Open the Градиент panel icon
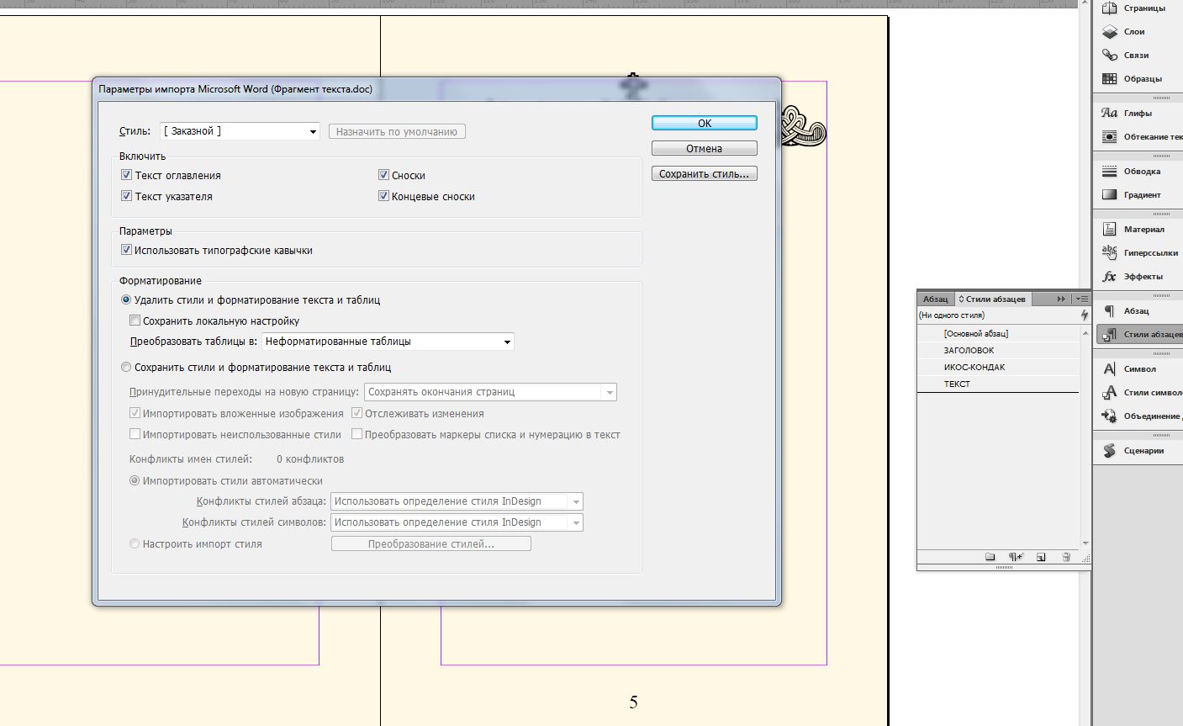Viewport: 1183px width, 726px height. (1109, 195)
